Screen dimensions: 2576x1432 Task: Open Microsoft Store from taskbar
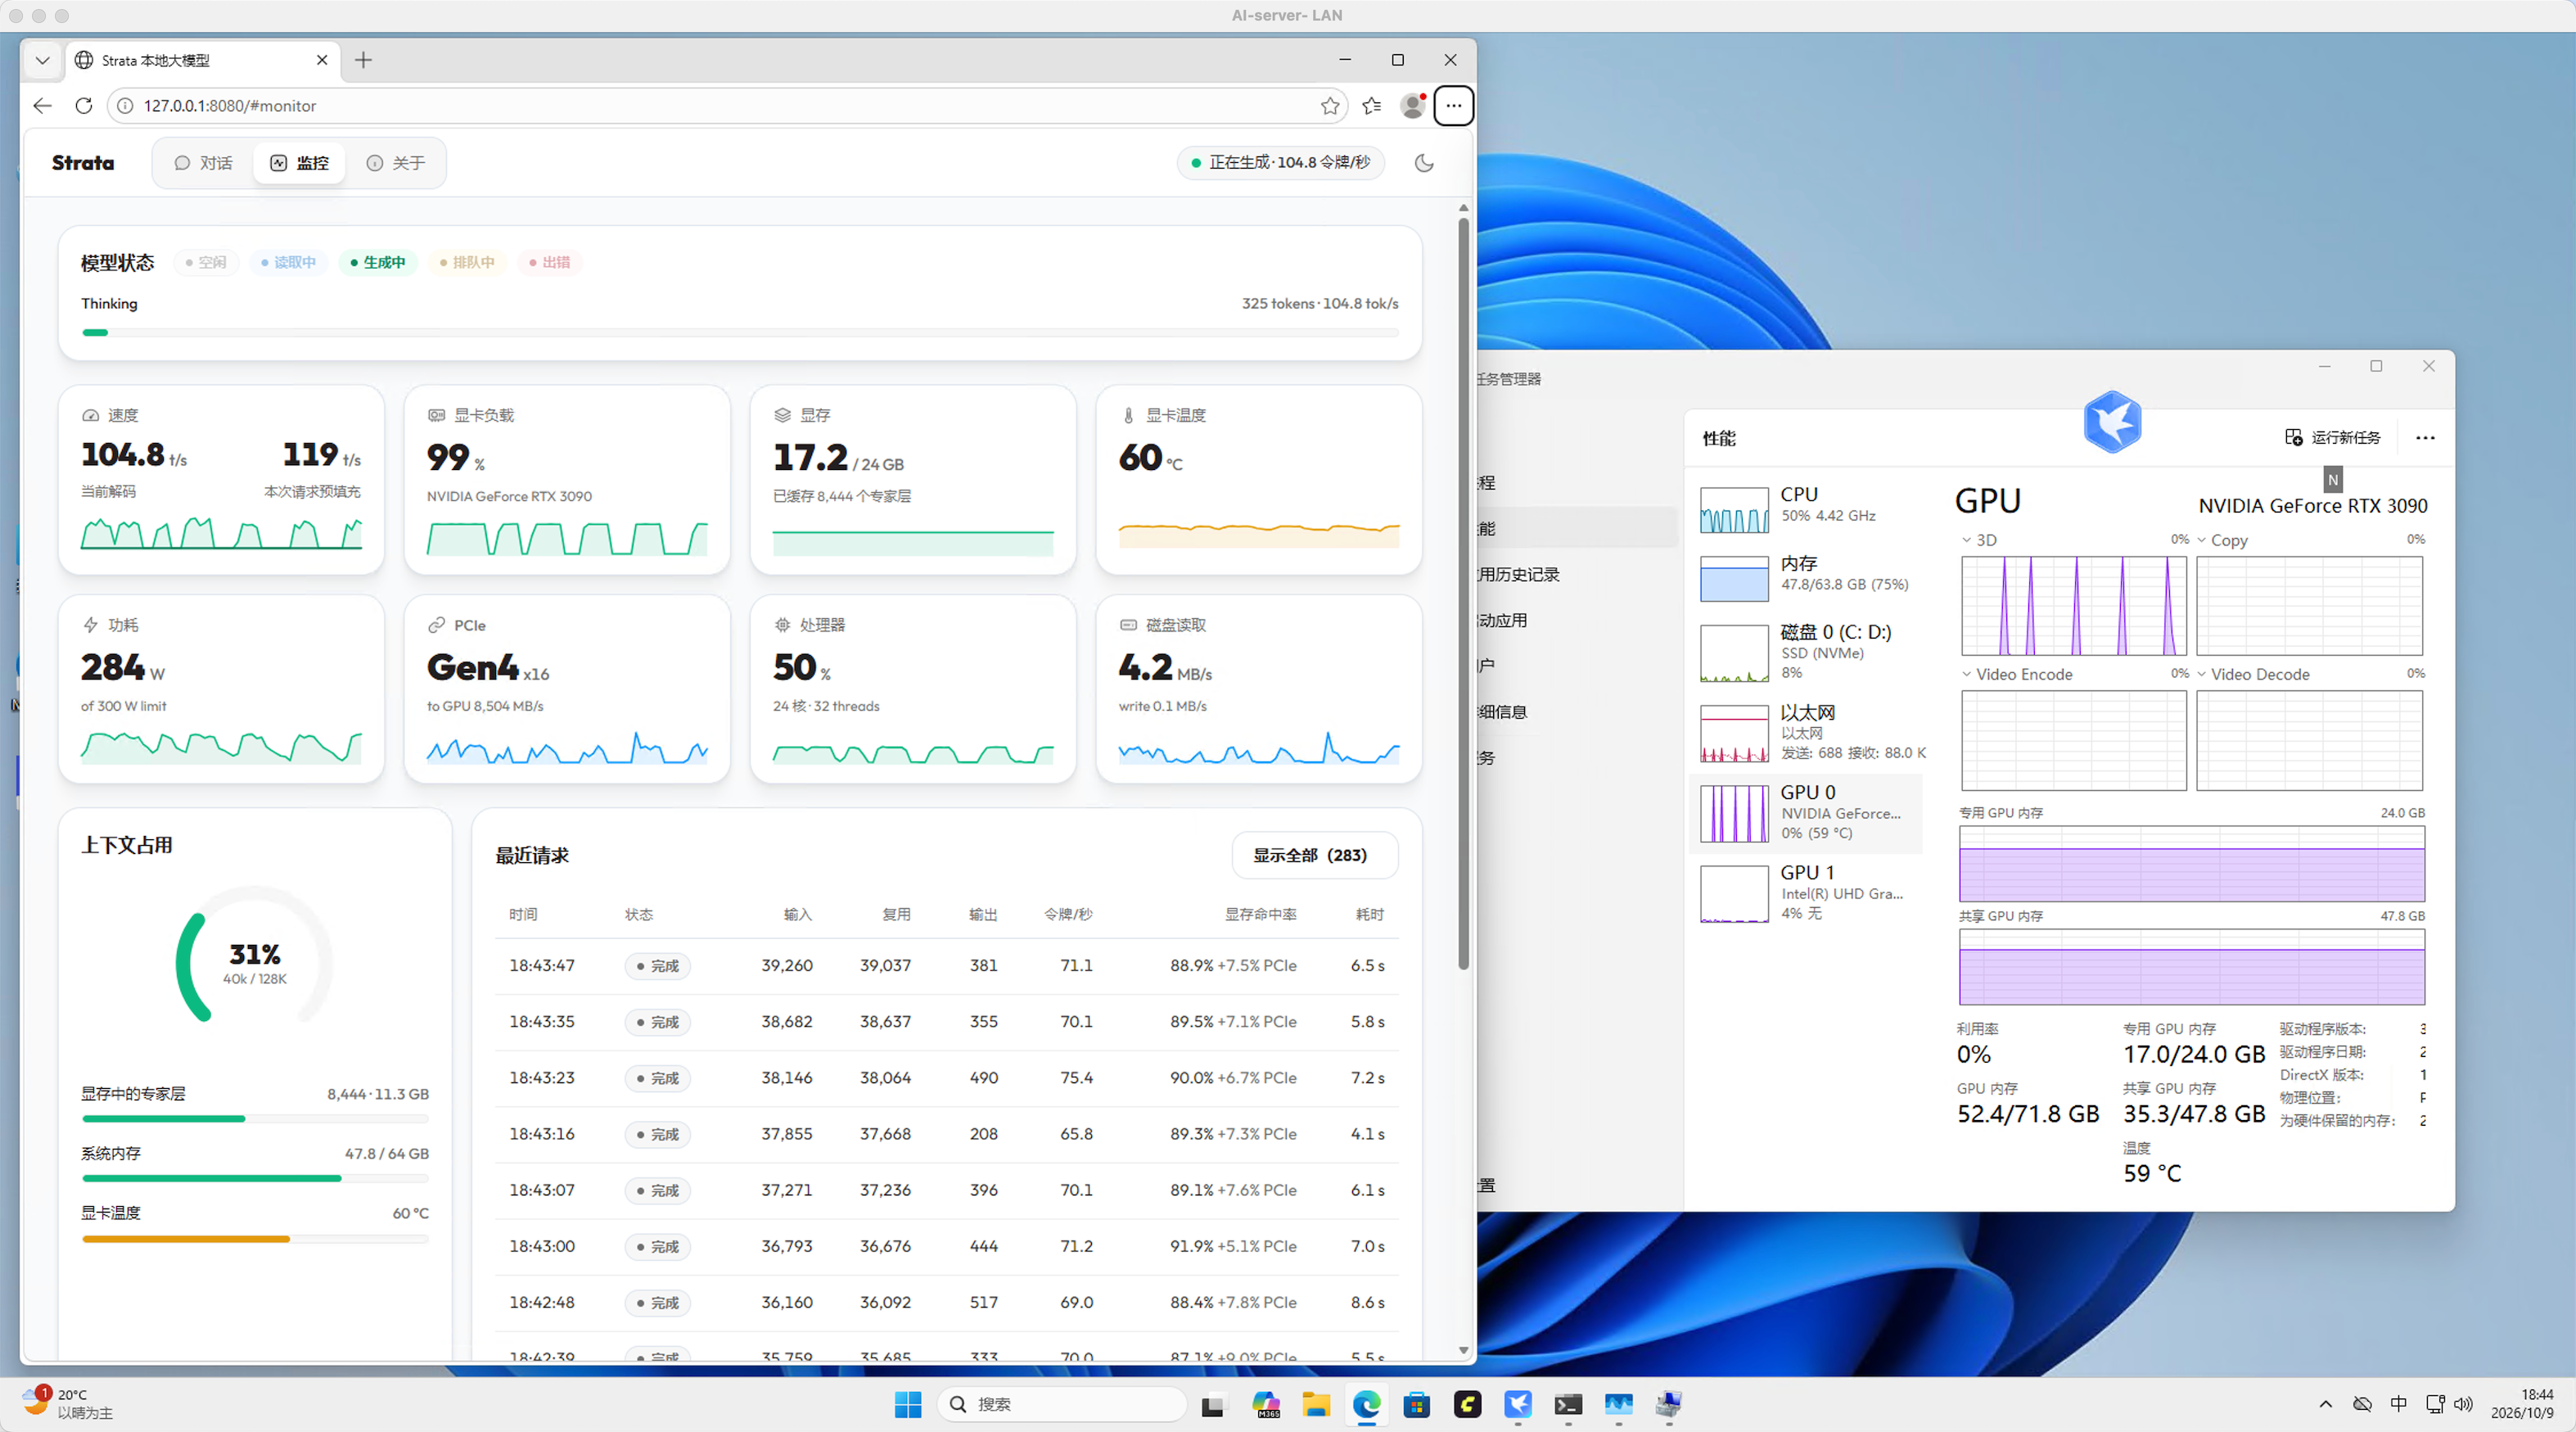(1416, 1404)
